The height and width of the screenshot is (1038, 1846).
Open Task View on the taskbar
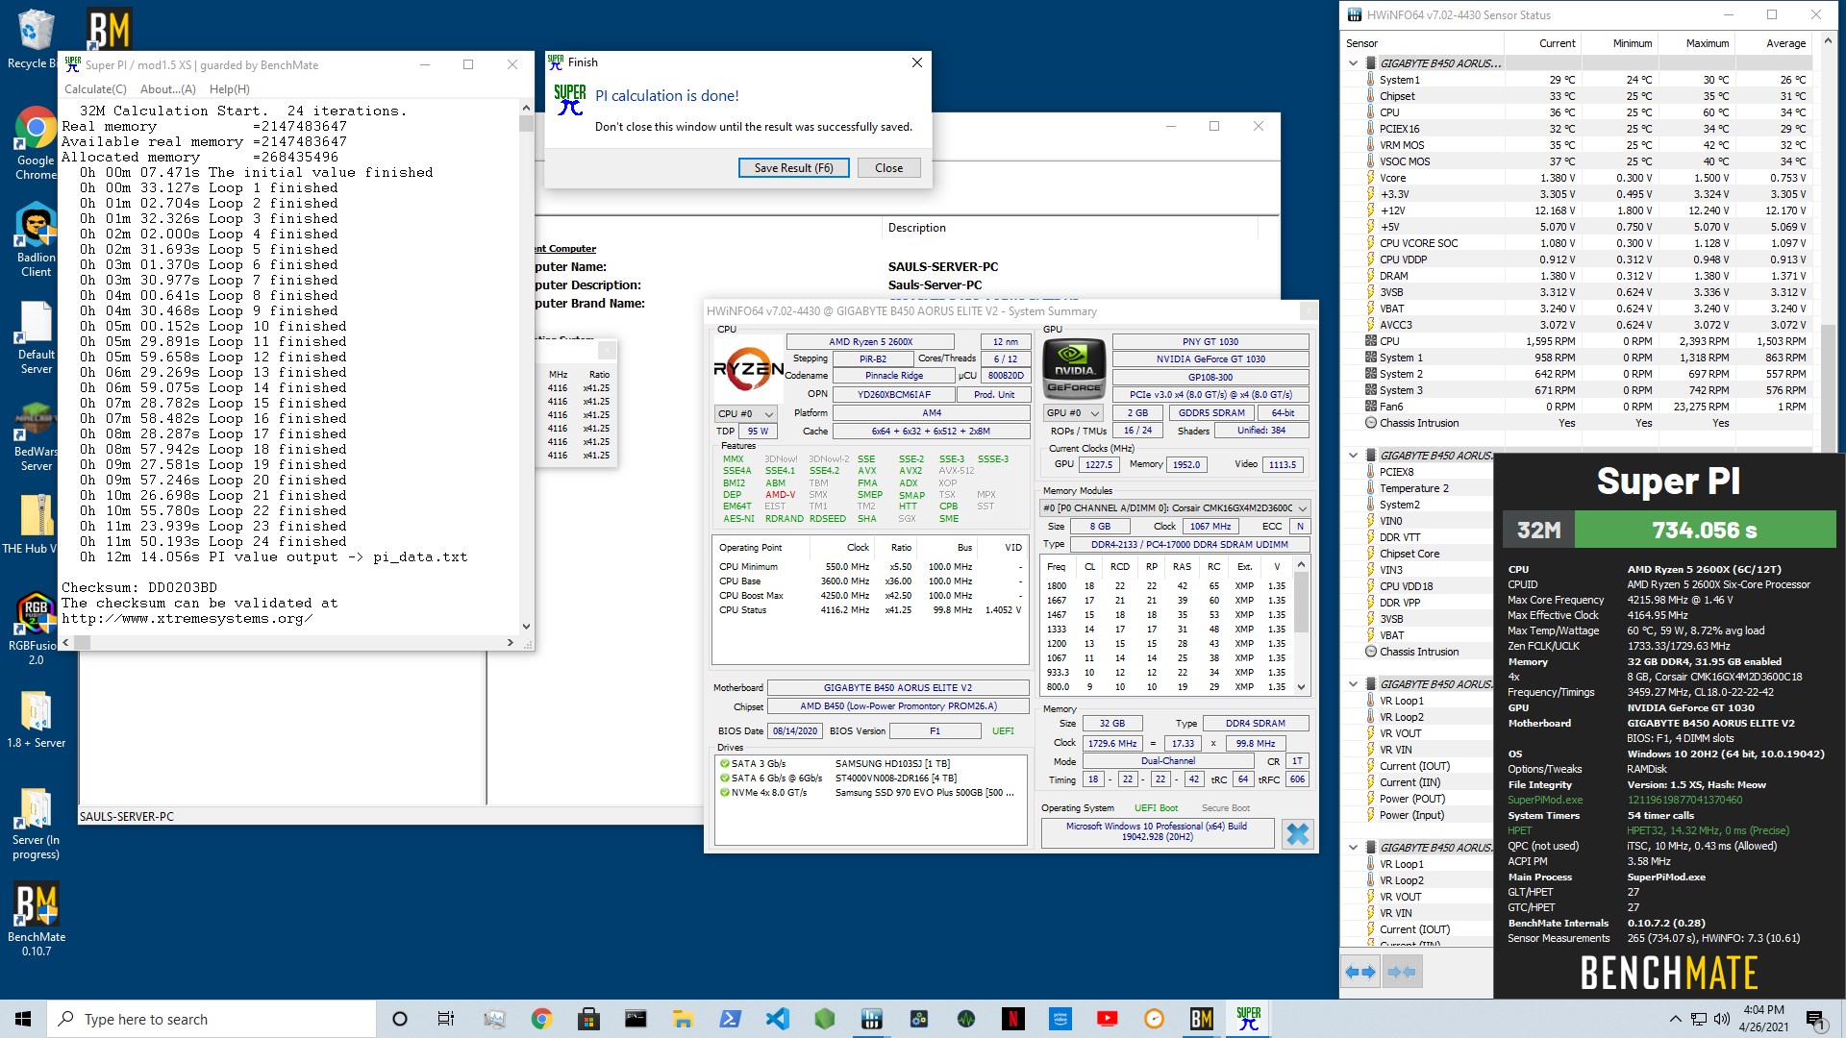(x=445, y=1019)
